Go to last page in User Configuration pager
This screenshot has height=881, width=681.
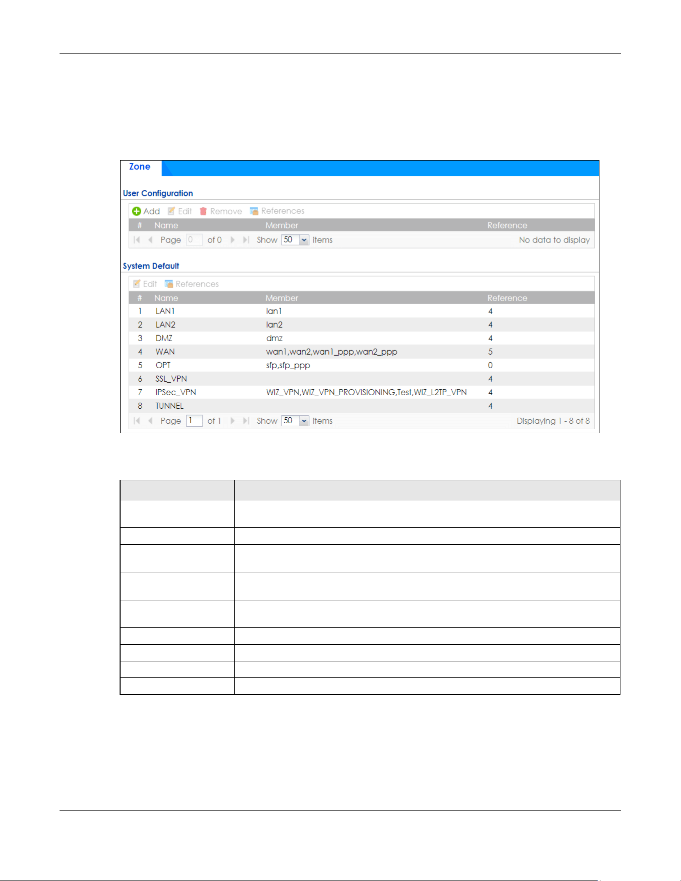coord(246,240)
